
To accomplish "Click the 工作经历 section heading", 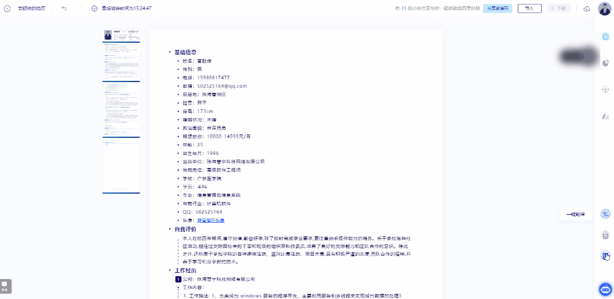I will click(x=185, y=271).
